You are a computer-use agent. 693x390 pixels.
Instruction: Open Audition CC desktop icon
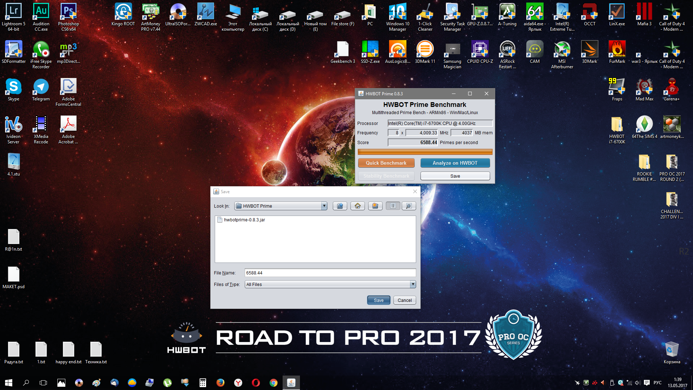(41, 17)
